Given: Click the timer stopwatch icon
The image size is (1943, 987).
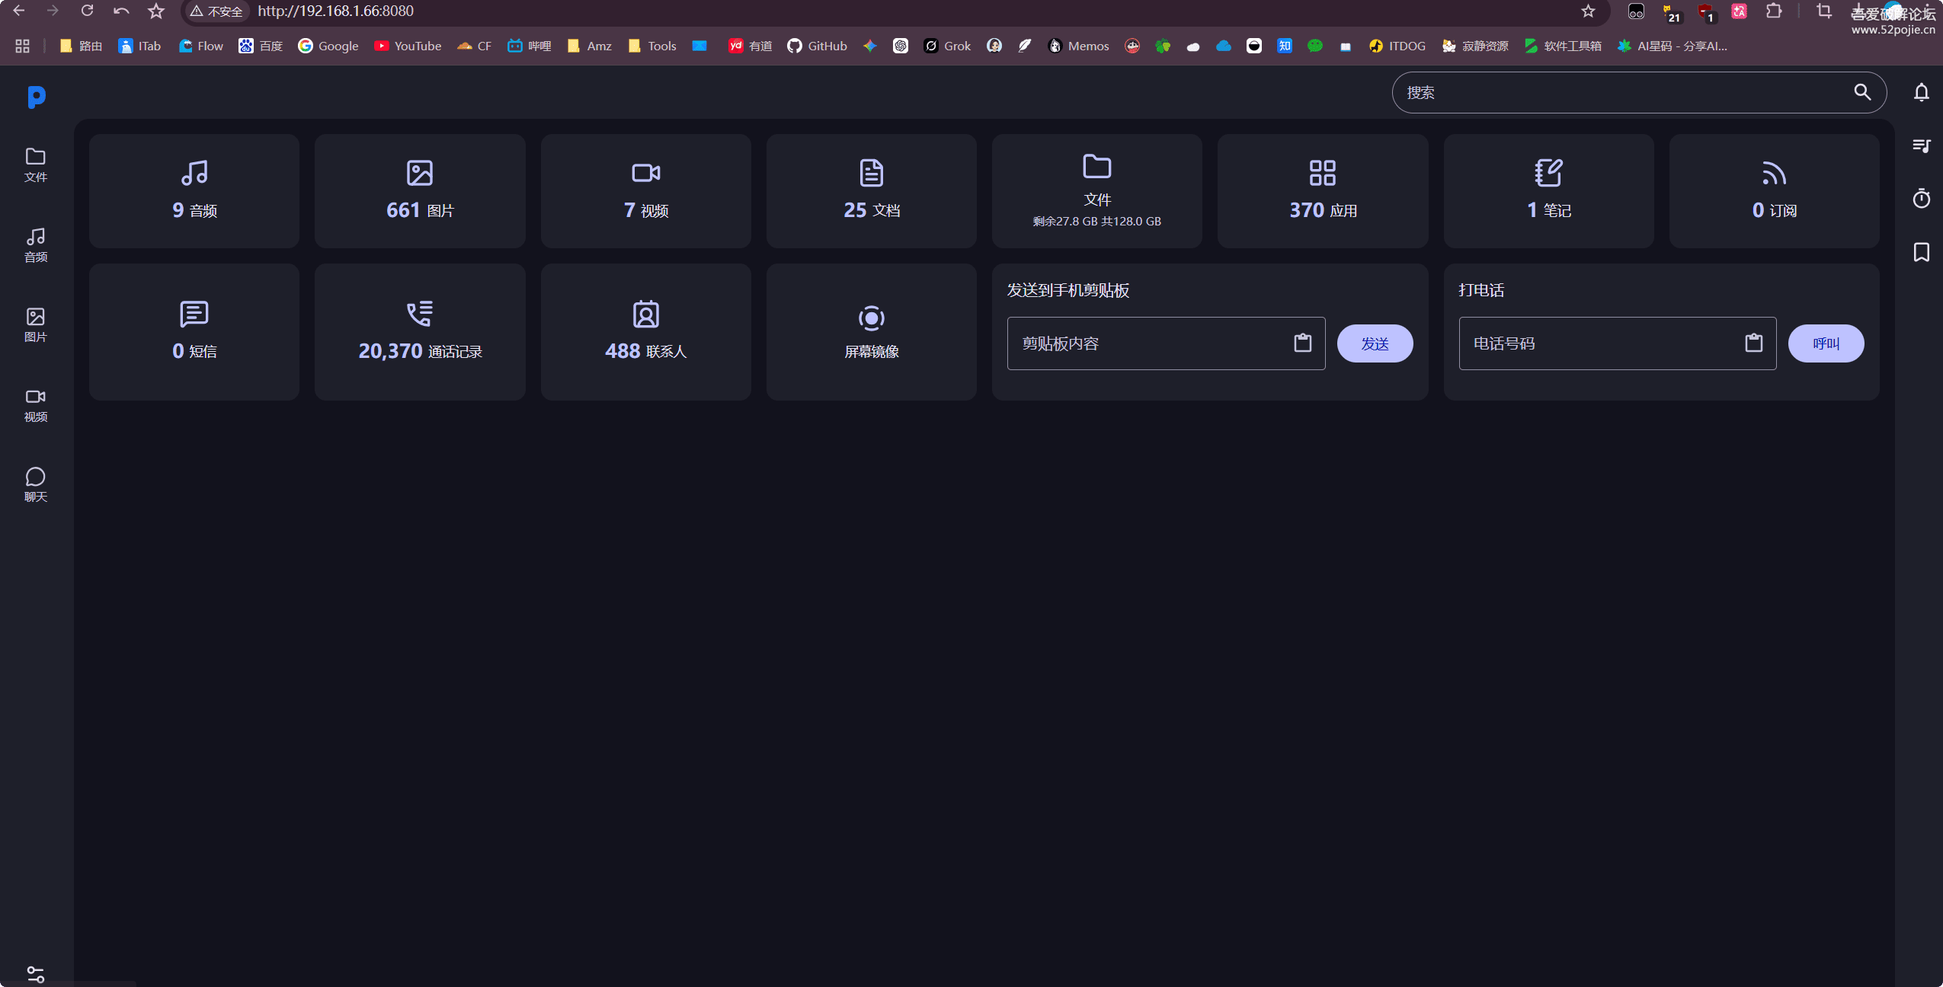Looking at the screenshot, I should tap(1921, 198).
